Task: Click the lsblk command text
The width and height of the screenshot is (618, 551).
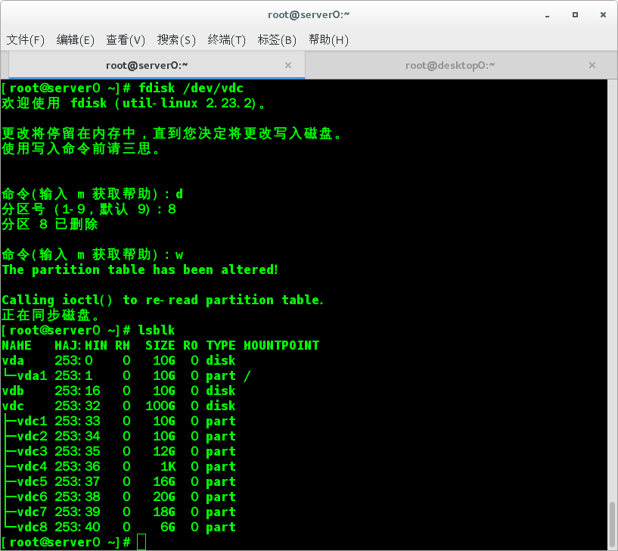Action: (x=157, y=330)
